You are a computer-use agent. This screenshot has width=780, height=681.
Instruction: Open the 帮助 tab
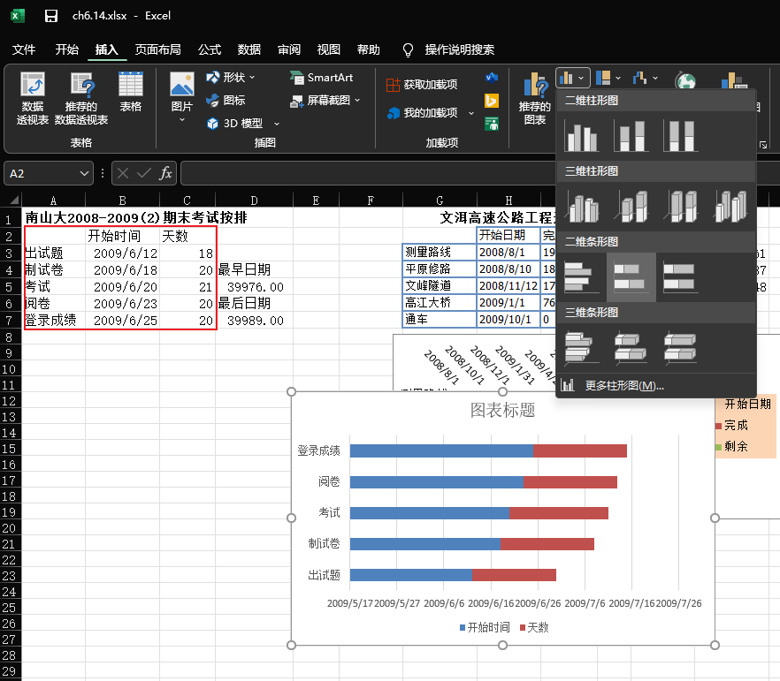369,49
